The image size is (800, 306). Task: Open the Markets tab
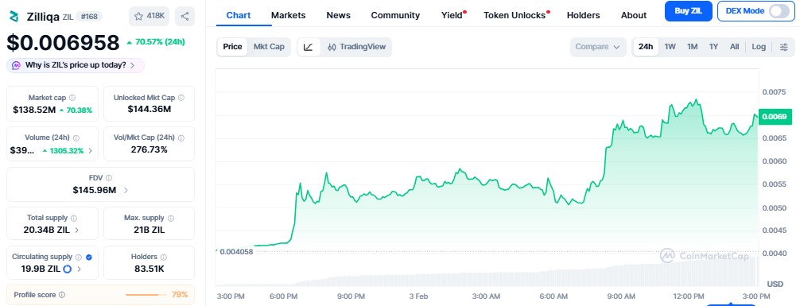pos(288,15)
